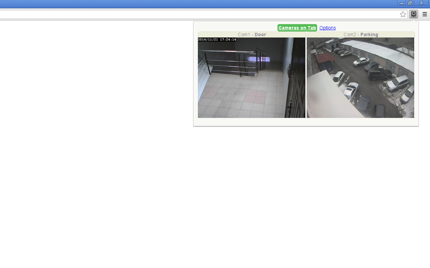This screenshot has height=268, width=430.
Task: Click the bookmark star in the address bar
Action: pyautogui.click(x=403, y=14)
